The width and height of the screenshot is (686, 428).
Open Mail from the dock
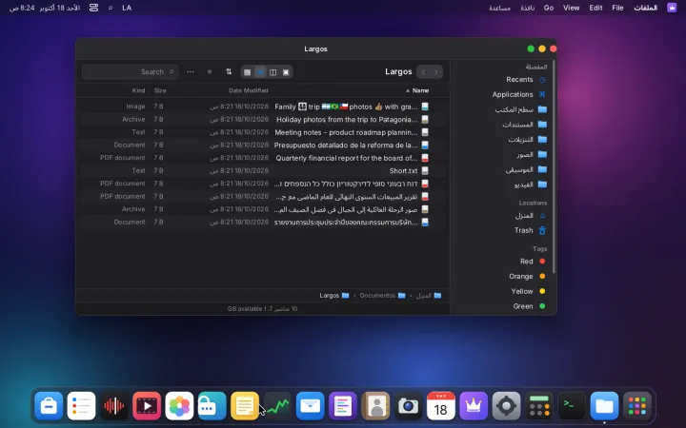click(311, 406)
